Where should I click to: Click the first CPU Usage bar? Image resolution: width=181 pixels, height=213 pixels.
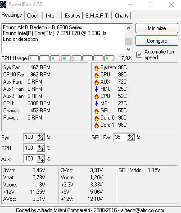(x=34, y=58)
